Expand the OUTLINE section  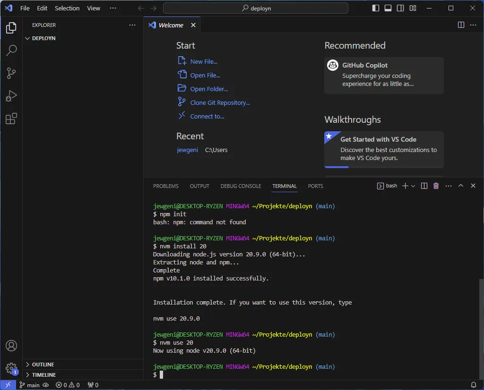tap(43, 365)
